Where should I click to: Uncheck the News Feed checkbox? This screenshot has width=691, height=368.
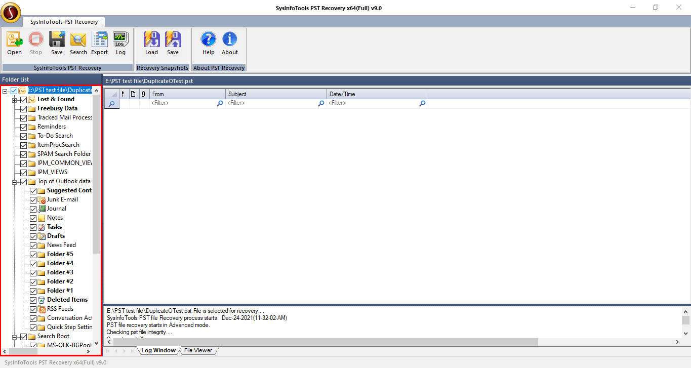33,245
